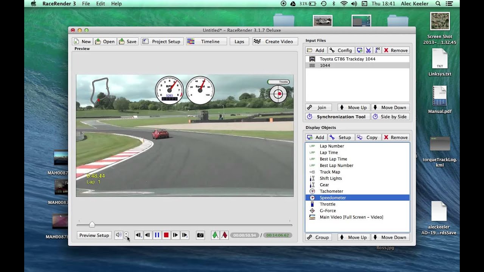Open the Apple menu

[x=33, y=3]
